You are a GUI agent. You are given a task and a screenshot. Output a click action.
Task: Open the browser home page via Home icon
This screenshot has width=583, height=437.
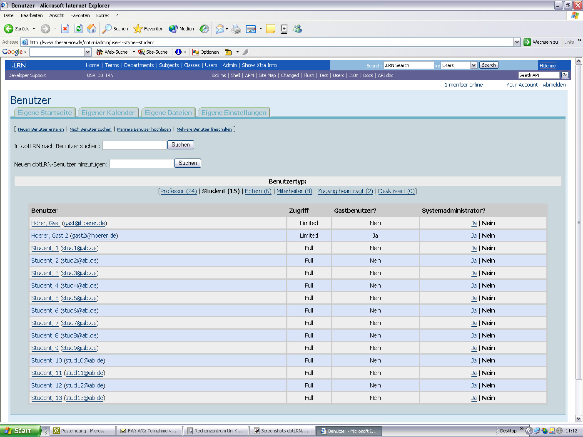[x=91, y=29]
